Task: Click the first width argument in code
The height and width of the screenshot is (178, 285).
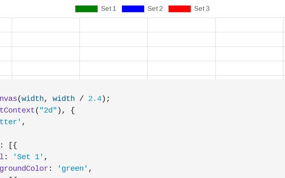Action: (33, 98)
